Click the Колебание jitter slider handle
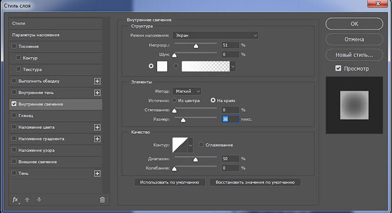Screen dimensions: 392x213 coord(175,169)
